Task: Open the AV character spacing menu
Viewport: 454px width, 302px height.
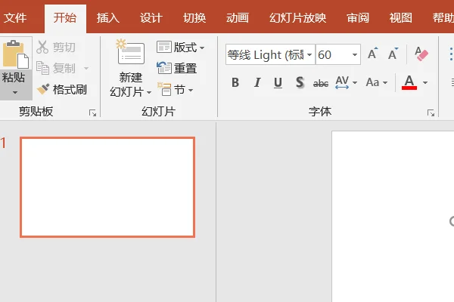Action: click(346, 82)
